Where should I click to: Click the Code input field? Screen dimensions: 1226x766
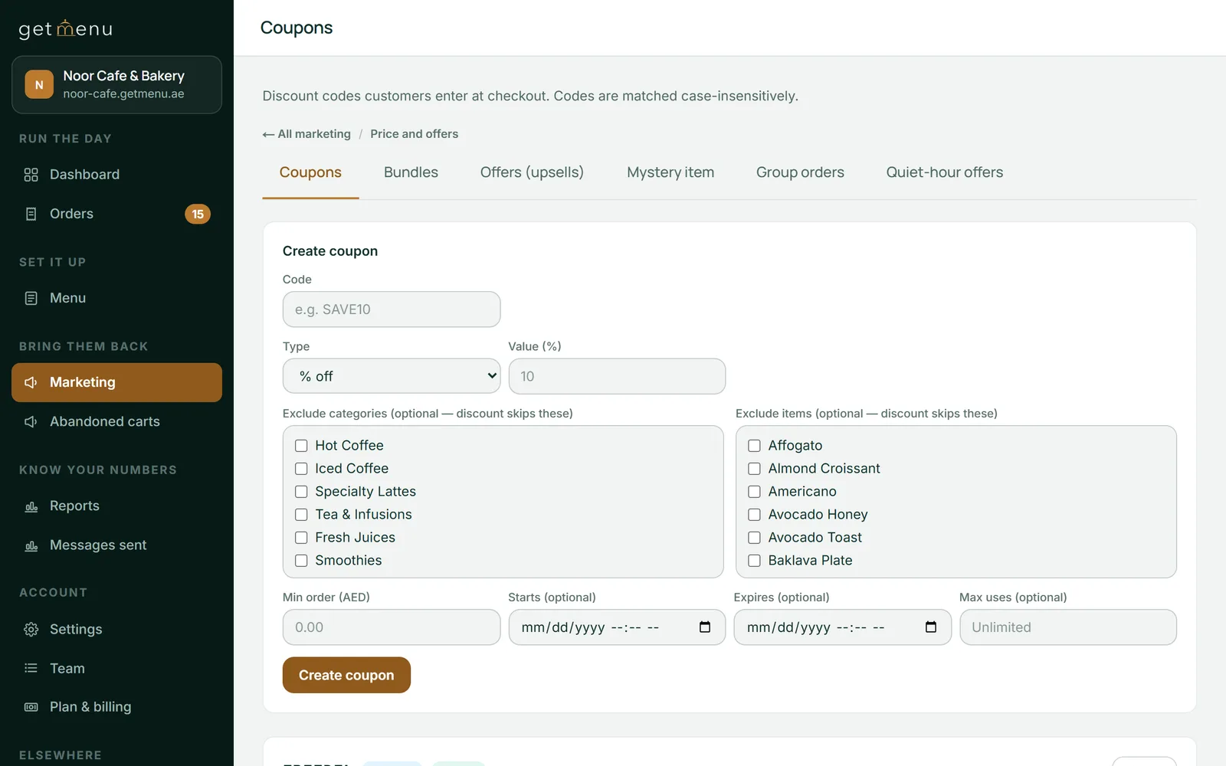[x=392, y=309]
